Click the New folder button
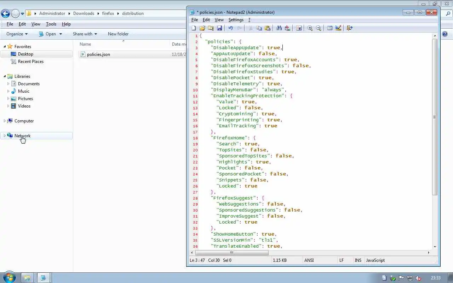Screen dimensions: 453x283 tap(118, 34)
